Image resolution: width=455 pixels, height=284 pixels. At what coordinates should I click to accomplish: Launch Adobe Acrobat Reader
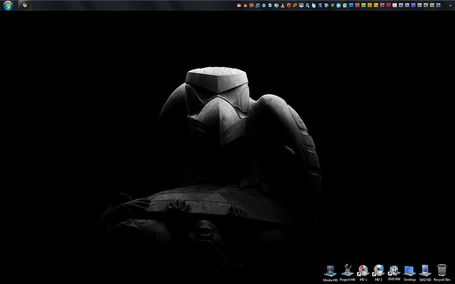[x=395, y=5]
